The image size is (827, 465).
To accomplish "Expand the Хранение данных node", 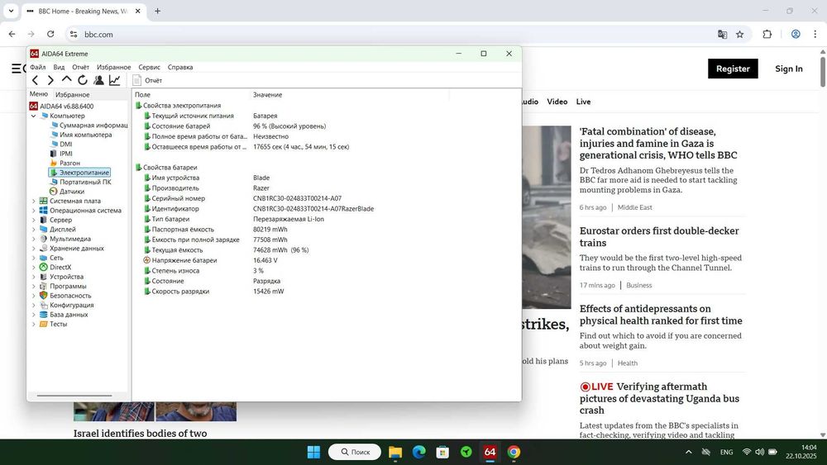I will click(33, 249).
